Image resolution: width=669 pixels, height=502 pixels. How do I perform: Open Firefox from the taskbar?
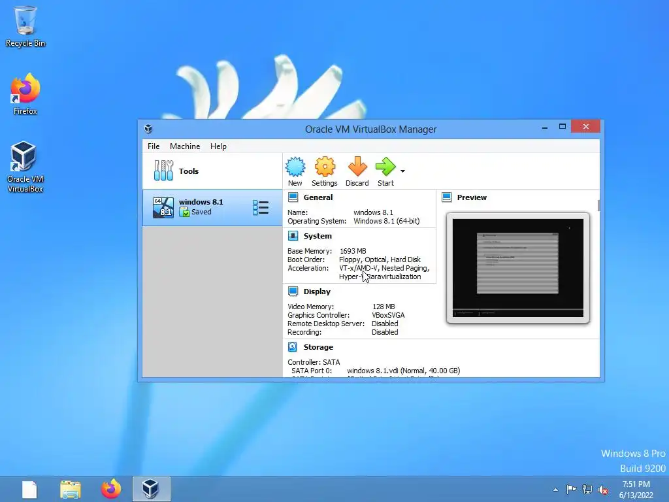coord(111,489)
